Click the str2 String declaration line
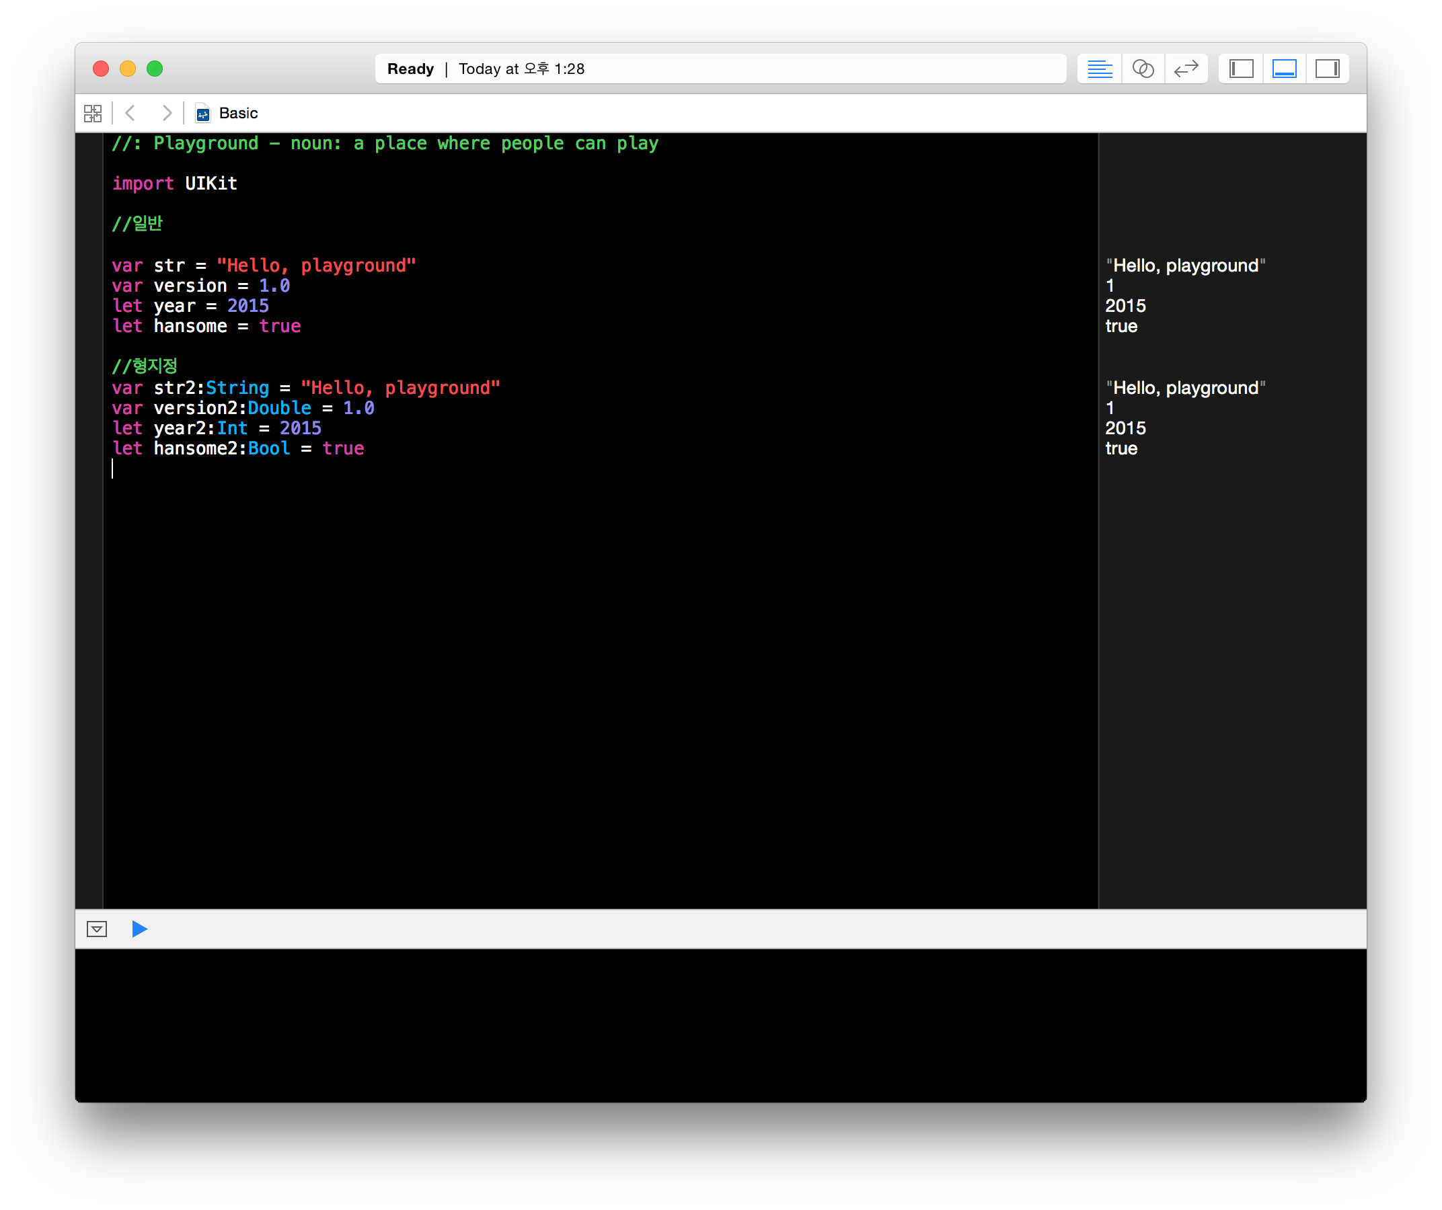The width and height of the screenshot is (1442, 1210). tap(305, 388)
